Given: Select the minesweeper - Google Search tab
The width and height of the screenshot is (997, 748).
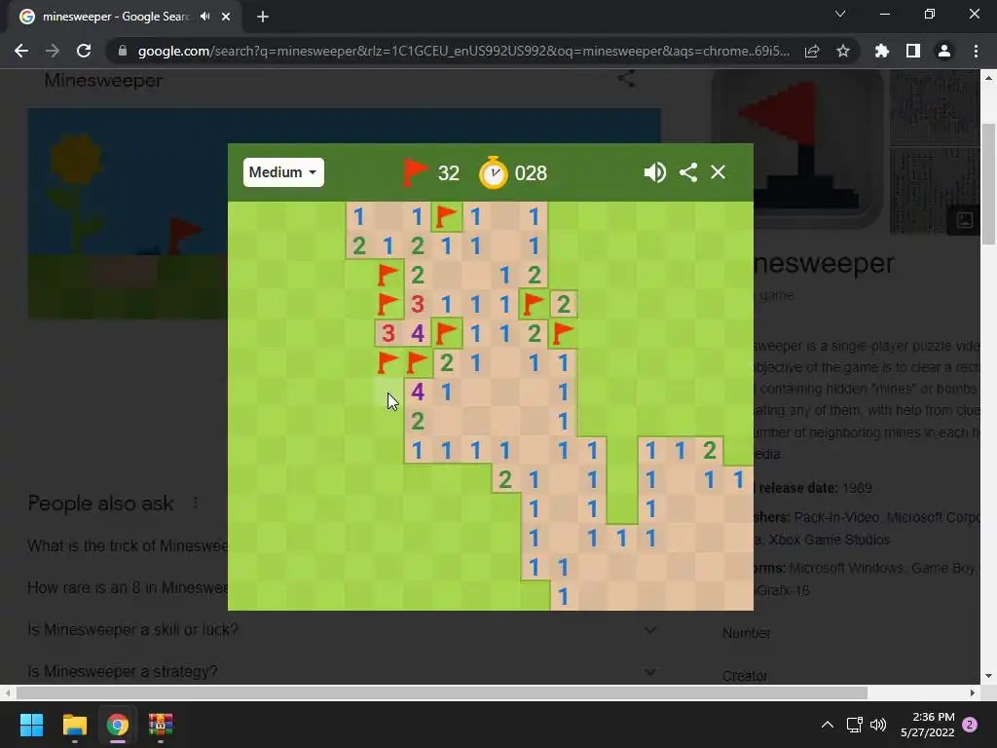Looking at the screenshot, I should pyautogui.click(x=125, y=17).
